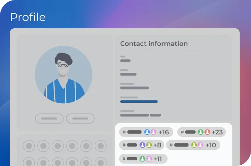Click the profile avatar picture
251x166 pixels.
(64, 75)
